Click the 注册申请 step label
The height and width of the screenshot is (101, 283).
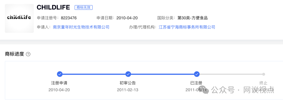[59, 83]
